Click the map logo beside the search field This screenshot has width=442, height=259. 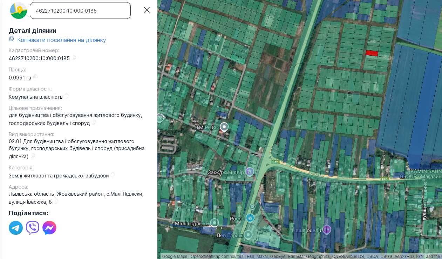click(x=19, y=10)
